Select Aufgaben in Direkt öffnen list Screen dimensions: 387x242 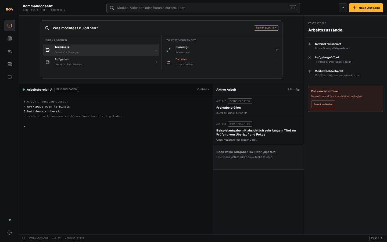(x=101, y=62)
